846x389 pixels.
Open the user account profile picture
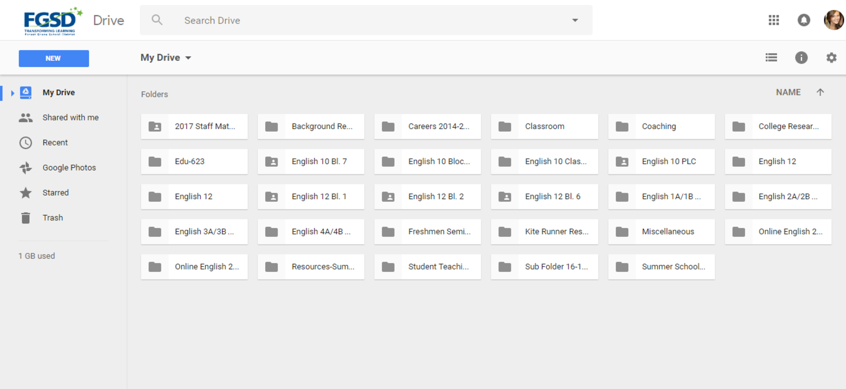834,20
